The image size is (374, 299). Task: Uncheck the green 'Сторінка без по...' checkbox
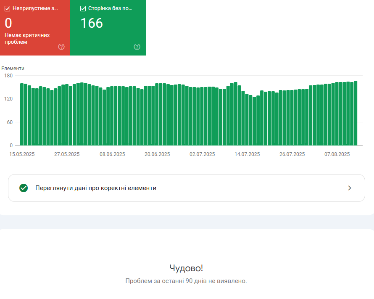tap(83, 8)
